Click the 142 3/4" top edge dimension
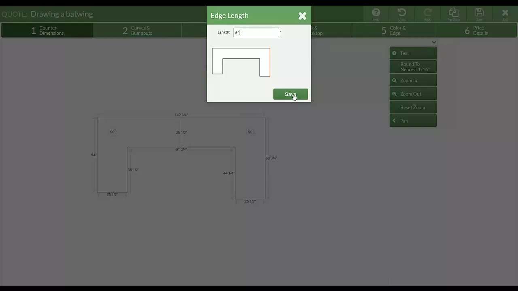Screen dimensions: 518x291 click(x=181, y=115)
